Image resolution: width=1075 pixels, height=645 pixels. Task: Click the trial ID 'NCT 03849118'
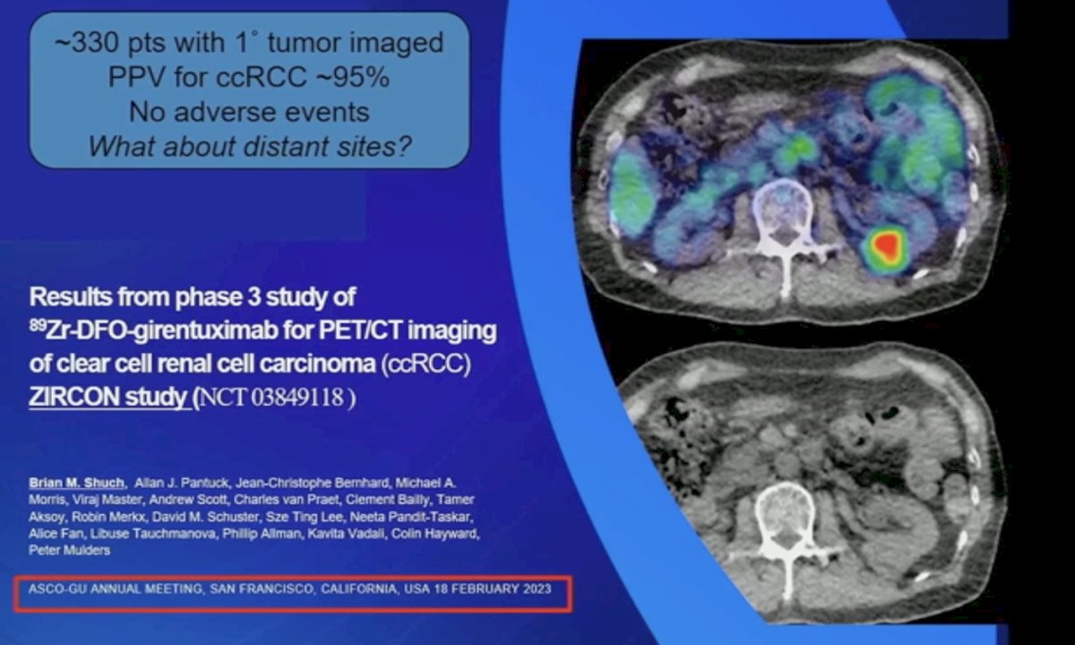coord(272,398)
